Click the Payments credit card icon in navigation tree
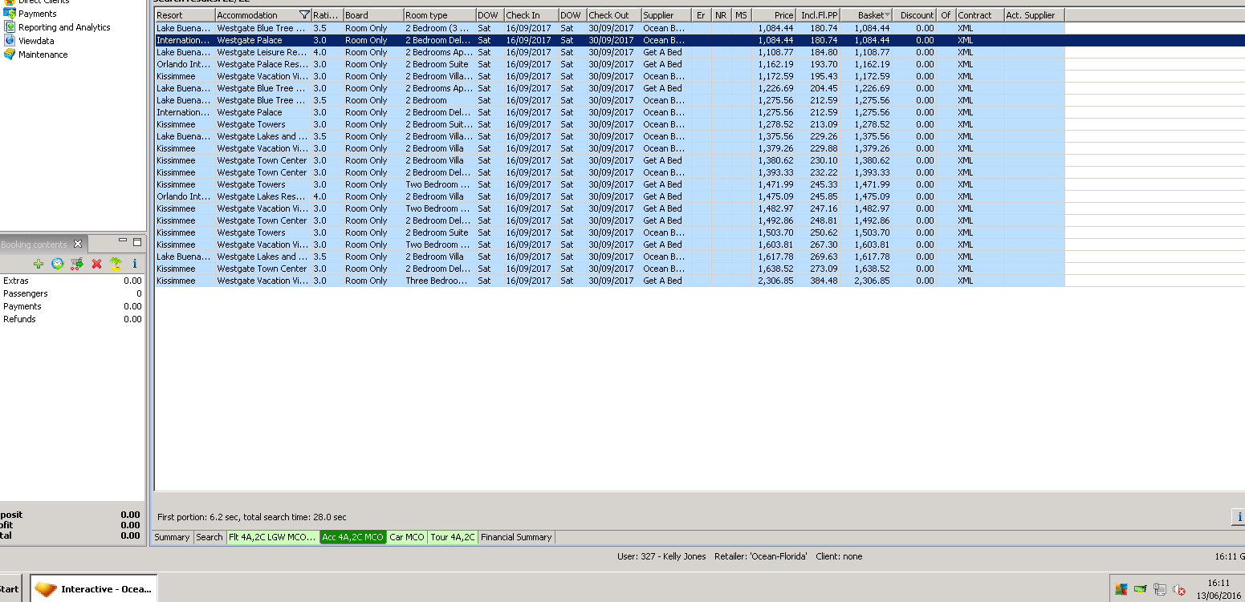The height and width of the screenshot is (602, 1245). 10,14
